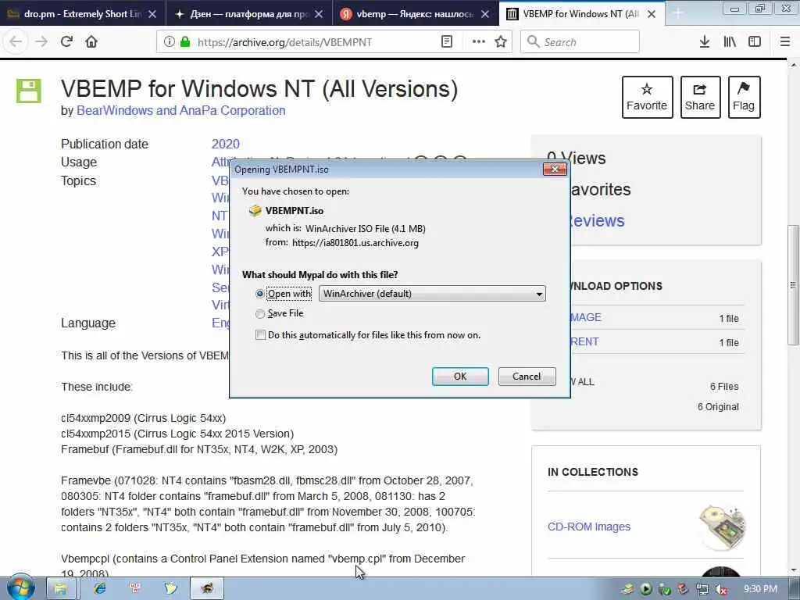Click the Reviews link

point(597,221)
